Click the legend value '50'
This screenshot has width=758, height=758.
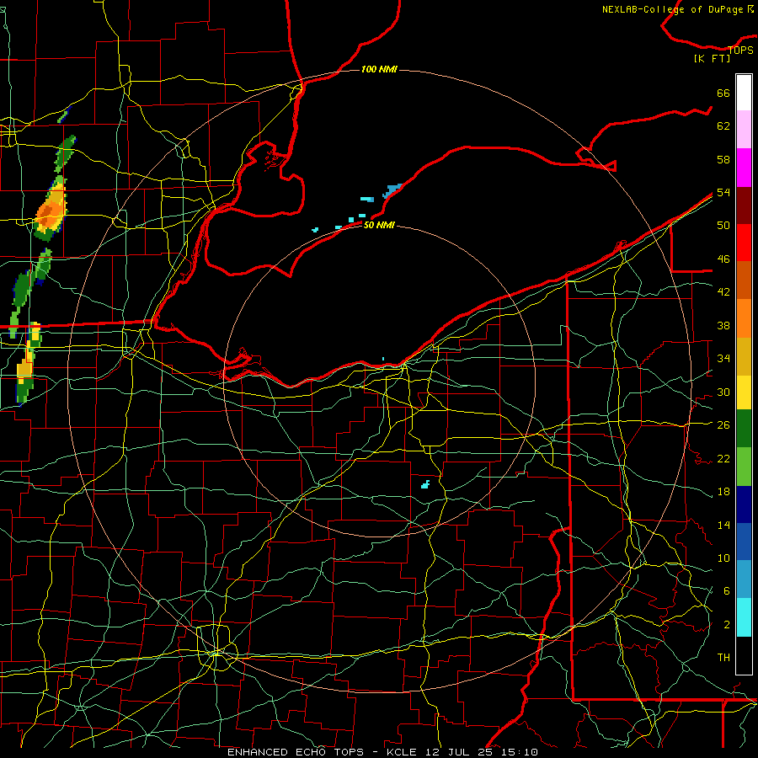723,226
